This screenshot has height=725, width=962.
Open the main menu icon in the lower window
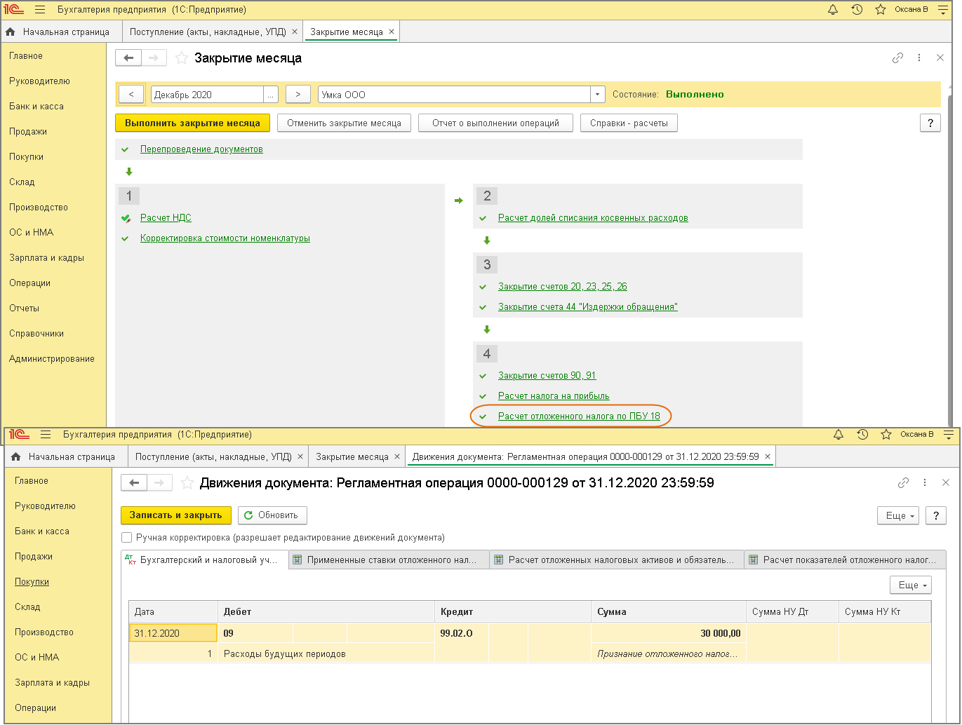tap(46, 435)
